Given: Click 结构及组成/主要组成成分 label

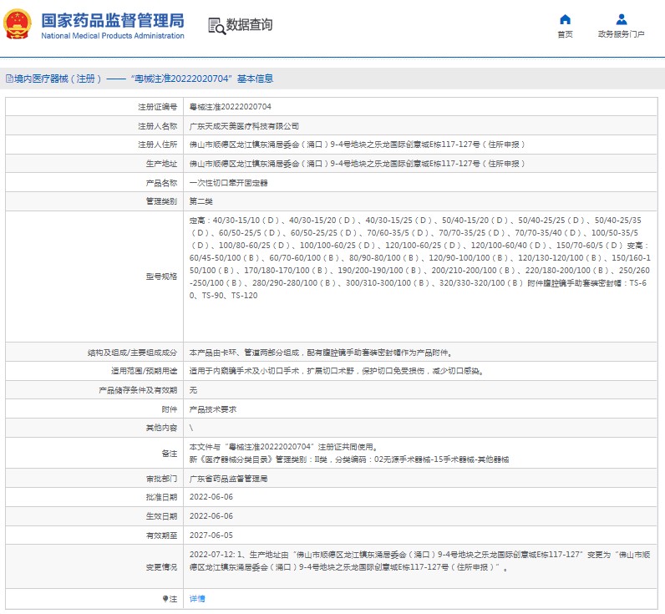Looking at the screenshot, I should (x=132, y=353).
